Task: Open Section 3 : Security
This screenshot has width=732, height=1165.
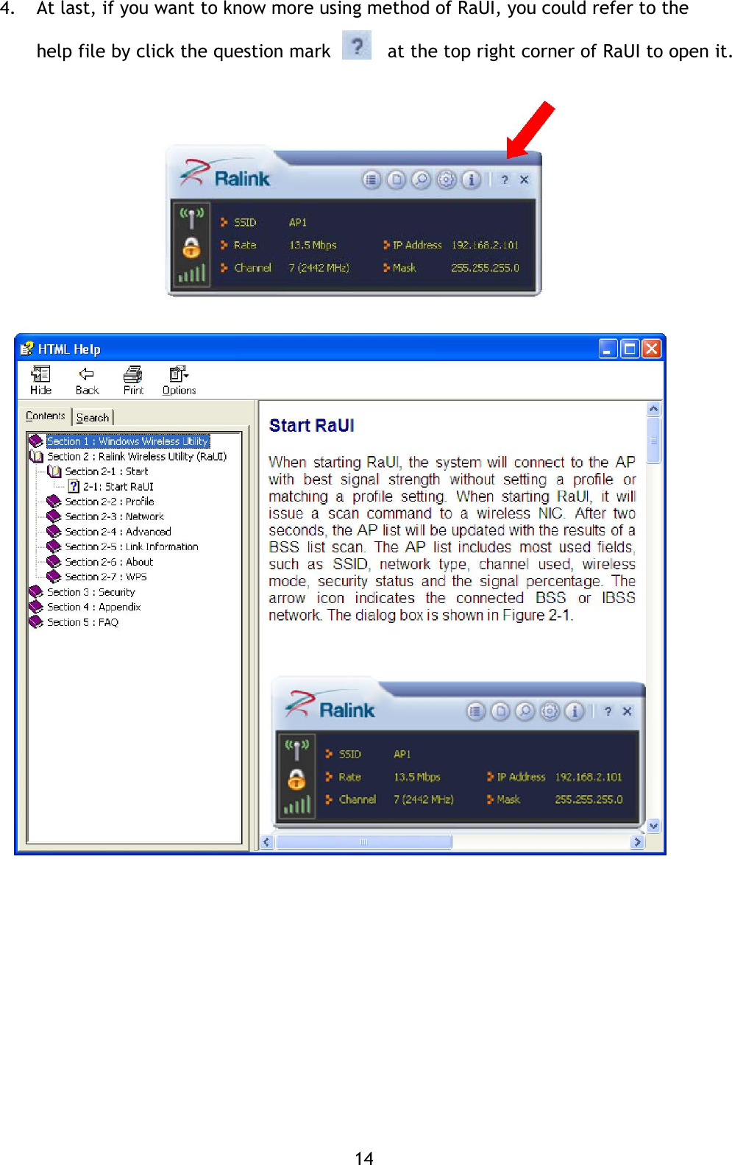Action: click(x=91, y=592)
